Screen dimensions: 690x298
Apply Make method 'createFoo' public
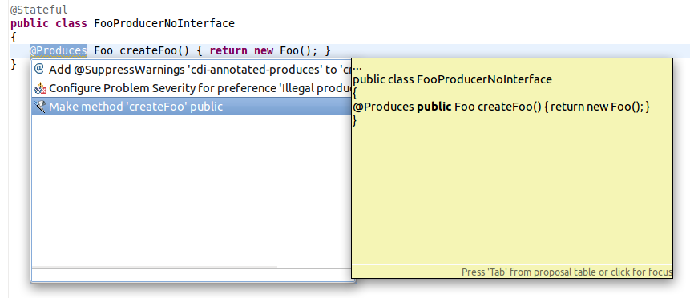coord(191,107)
